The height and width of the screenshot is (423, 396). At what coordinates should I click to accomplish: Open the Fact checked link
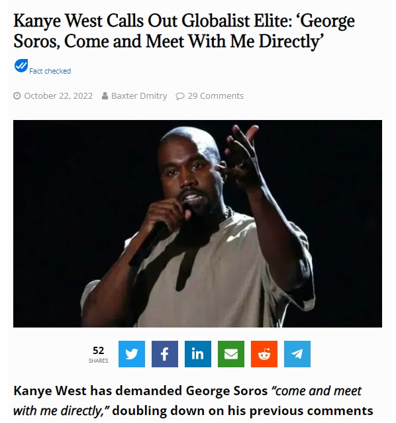click(50, 71)
